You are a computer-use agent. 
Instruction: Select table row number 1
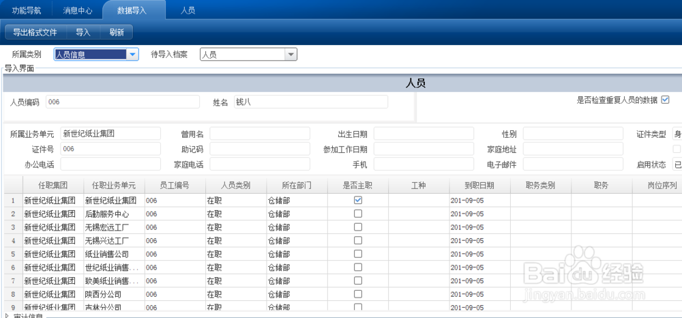pyautogui.click(x=13, y=201)
